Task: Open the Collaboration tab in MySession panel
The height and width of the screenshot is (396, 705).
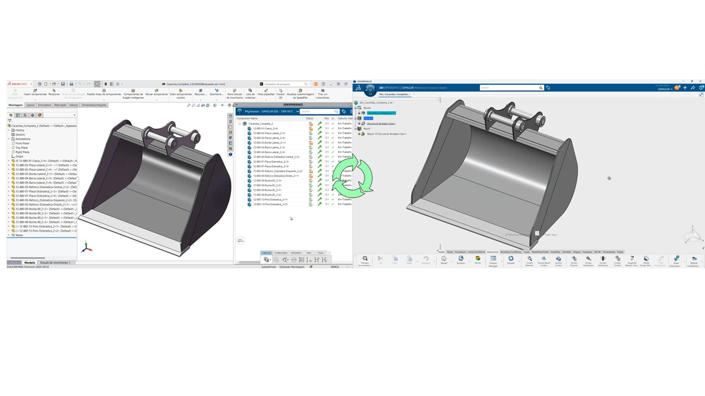Action: pos(281,253)
